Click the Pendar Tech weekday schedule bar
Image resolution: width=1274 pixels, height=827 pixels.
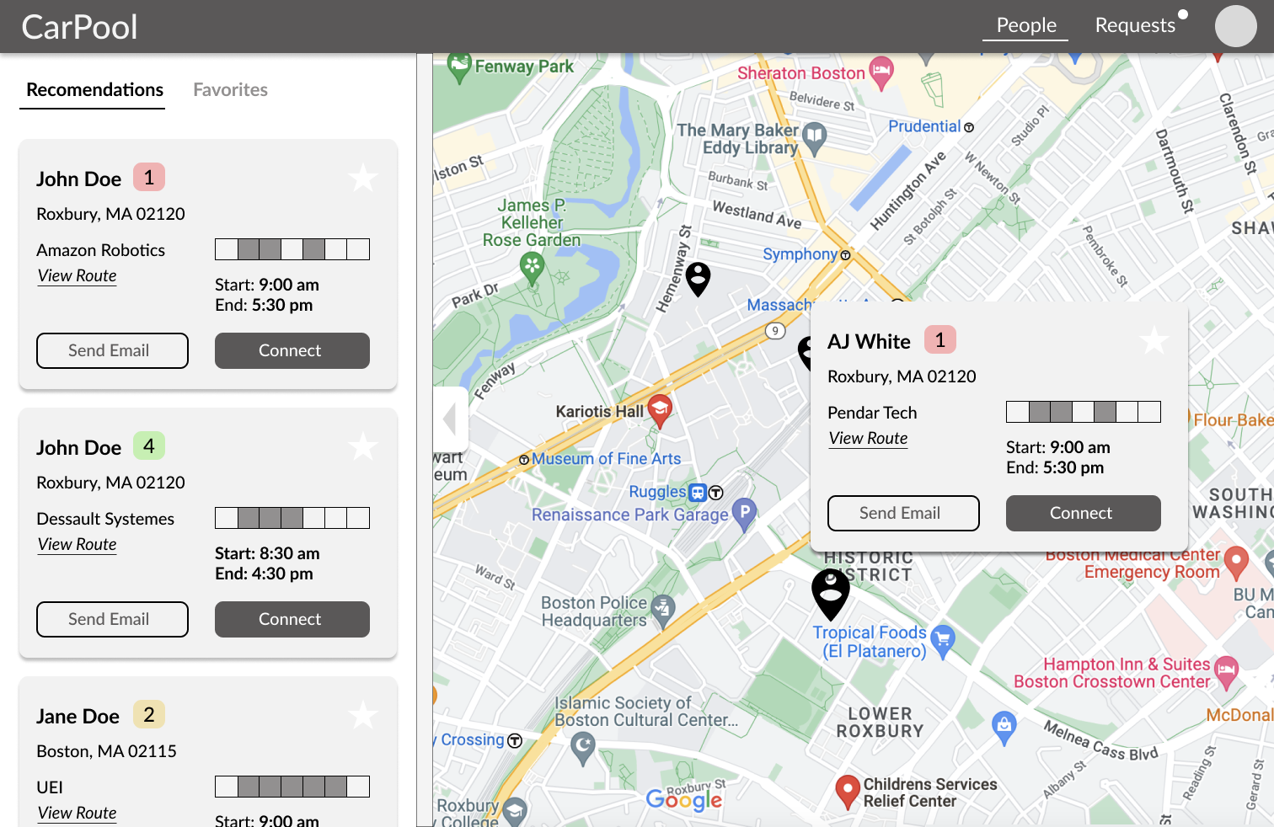click(x=1084, y=412)
